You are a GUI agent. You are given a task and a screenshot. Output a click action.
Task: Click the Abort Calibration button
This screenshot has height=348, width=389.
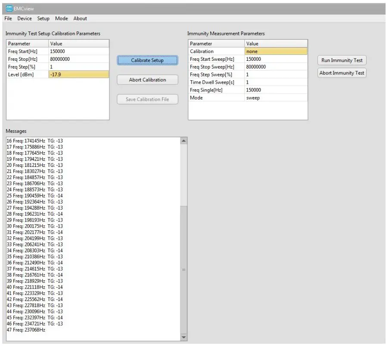tap(147, 80)
